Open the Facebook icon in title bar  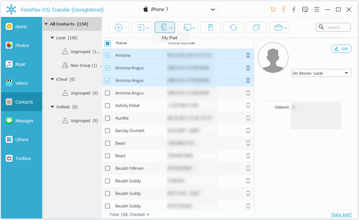click(294, 9)
